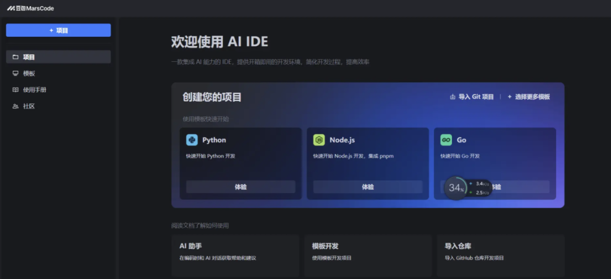The width and height of the screenshot is (611, 279).
Task: Click the Node.js logo icon
Action: (x=319, y=140)
